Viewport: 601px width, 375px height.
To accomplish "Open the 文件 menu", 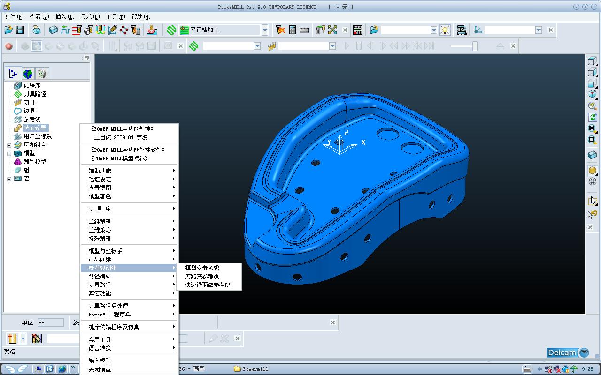I will [14, 17].
